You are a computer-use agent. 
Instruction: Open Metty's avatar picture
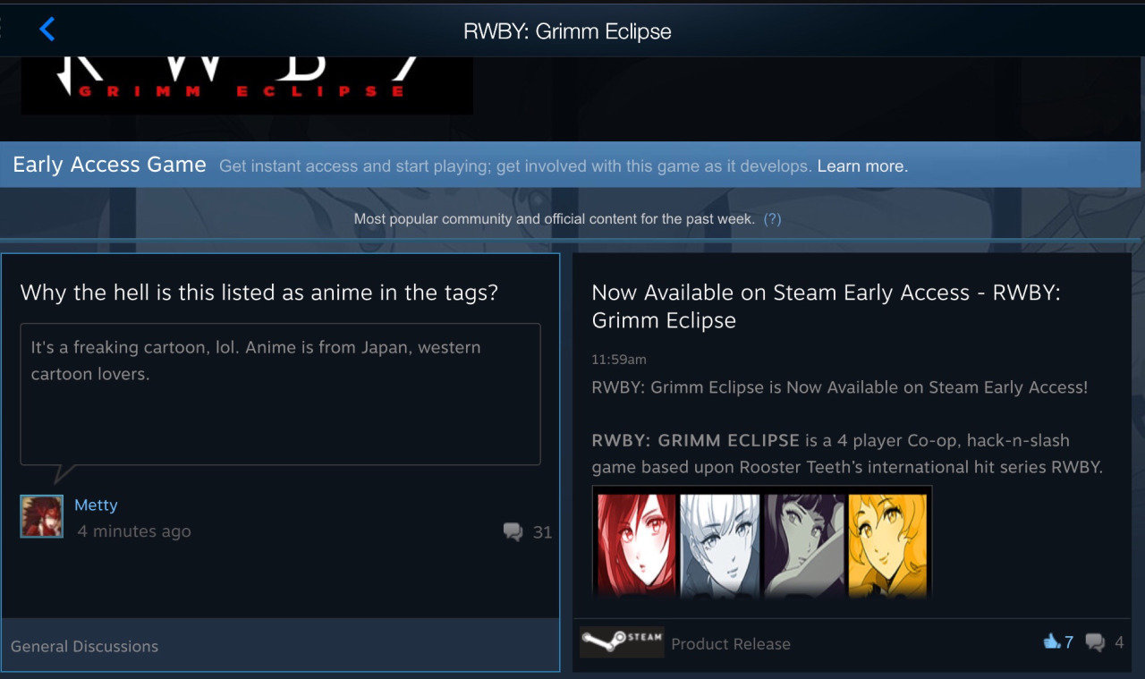(42, 516)
